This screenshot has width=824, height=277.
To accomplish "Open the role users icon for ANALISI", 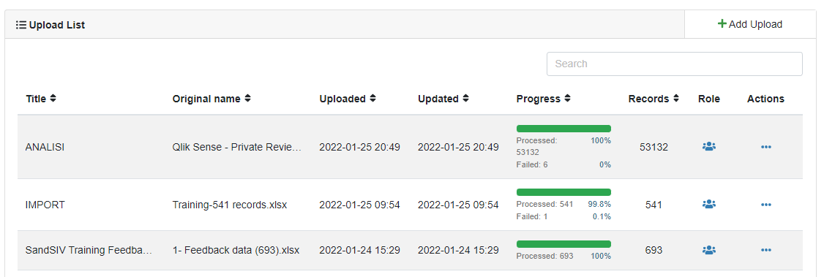I will (709, 146).
